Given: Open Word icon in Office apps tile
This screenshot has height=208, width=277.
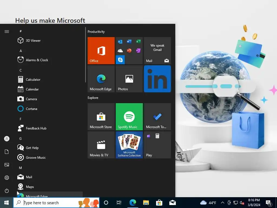Looking at the screenshot, I should tap(129, 41).
